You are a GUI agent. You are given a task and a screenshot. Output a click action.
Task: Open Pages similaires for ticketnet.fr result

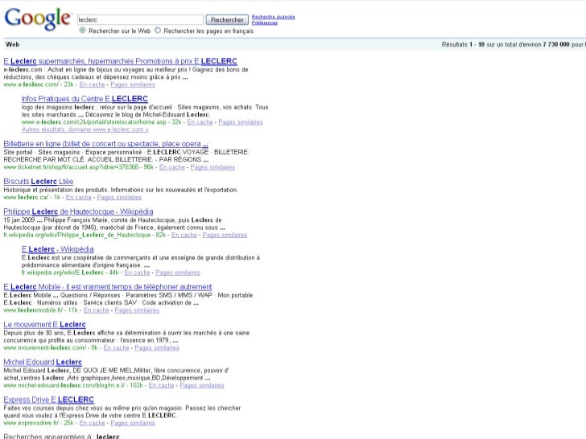click(213, 167)
